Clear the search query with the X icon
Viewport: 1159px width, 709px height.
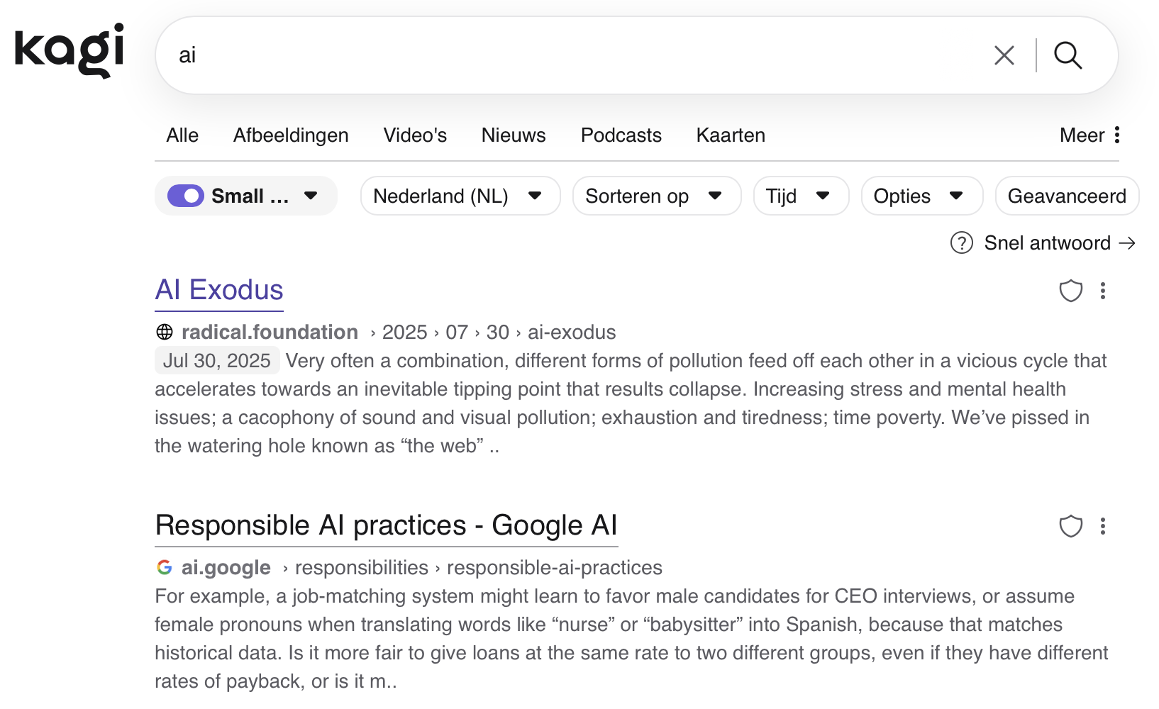[x=1004, y=55]
